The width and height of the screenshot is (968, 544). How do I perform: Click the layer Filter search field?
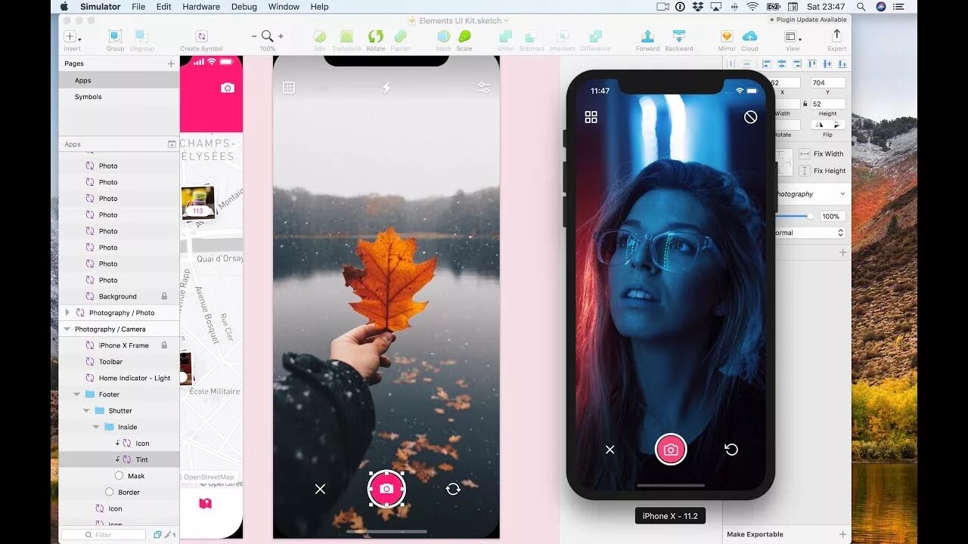pos(104,534)
